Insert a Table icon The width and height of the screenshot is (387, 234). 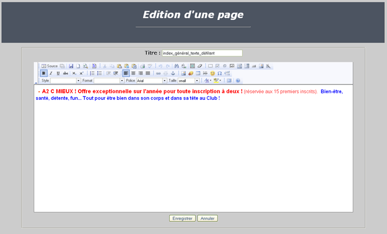[x=198, y=73]
